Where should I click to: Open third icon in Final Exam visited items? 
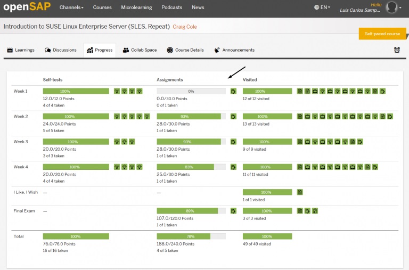click(315, 211)
